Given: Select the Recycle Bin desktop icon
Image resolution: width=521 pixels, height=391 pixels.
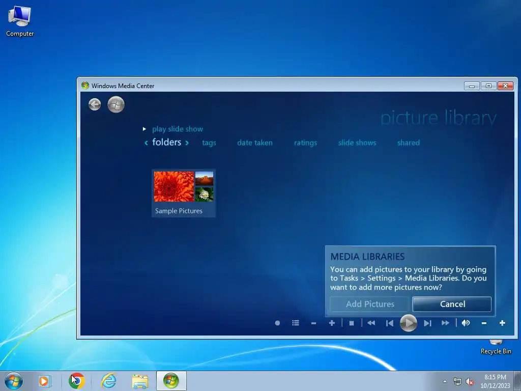Looking at the screenshot, I should coord(496,347).
